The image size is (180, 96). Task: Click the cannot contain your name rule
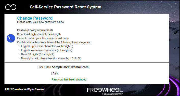coord(43,38)
